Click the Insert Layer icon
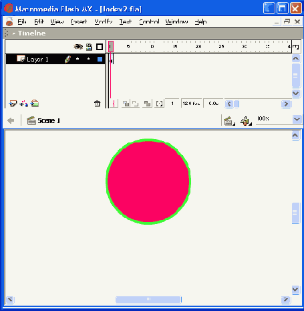 click(13, 104)
